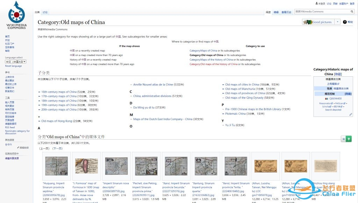Image resolution: width=358 pixels, height=203 pixels.
Task: Click the 登录 link at top right
Action: pyautogui.click(x=352, y=3)
